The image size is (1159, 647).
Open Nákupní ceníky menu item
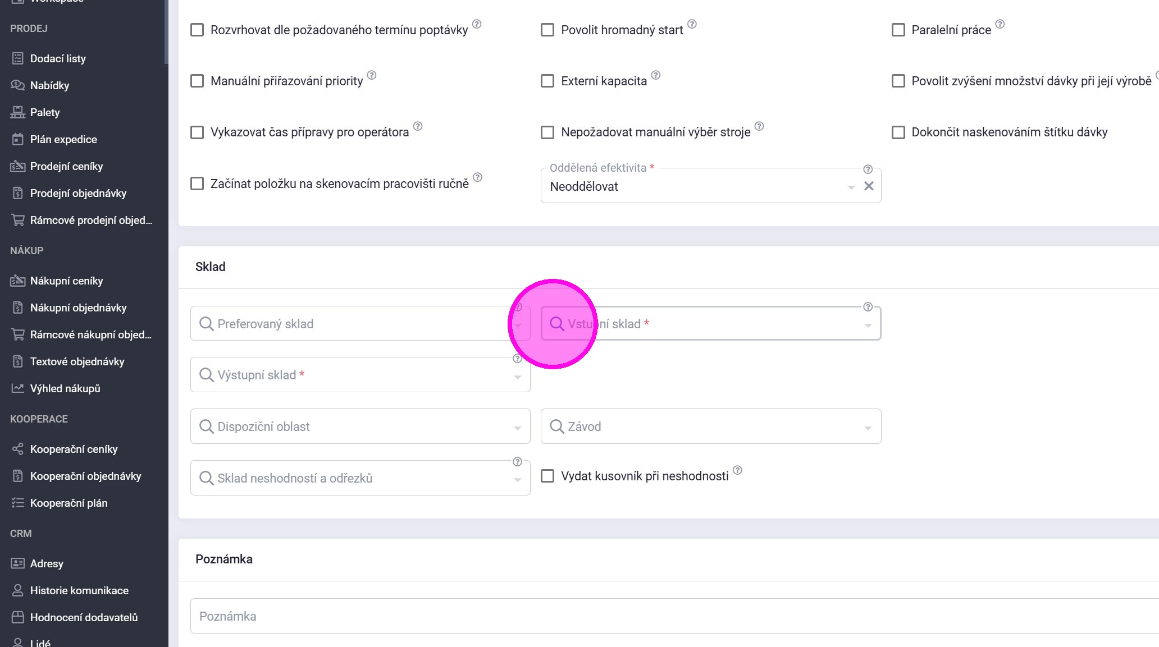point(66,281)
